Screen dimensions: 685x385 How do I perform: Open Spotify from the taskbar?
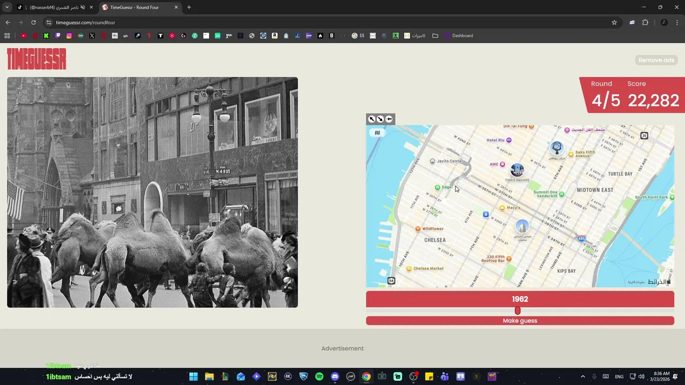coord(319,376)
